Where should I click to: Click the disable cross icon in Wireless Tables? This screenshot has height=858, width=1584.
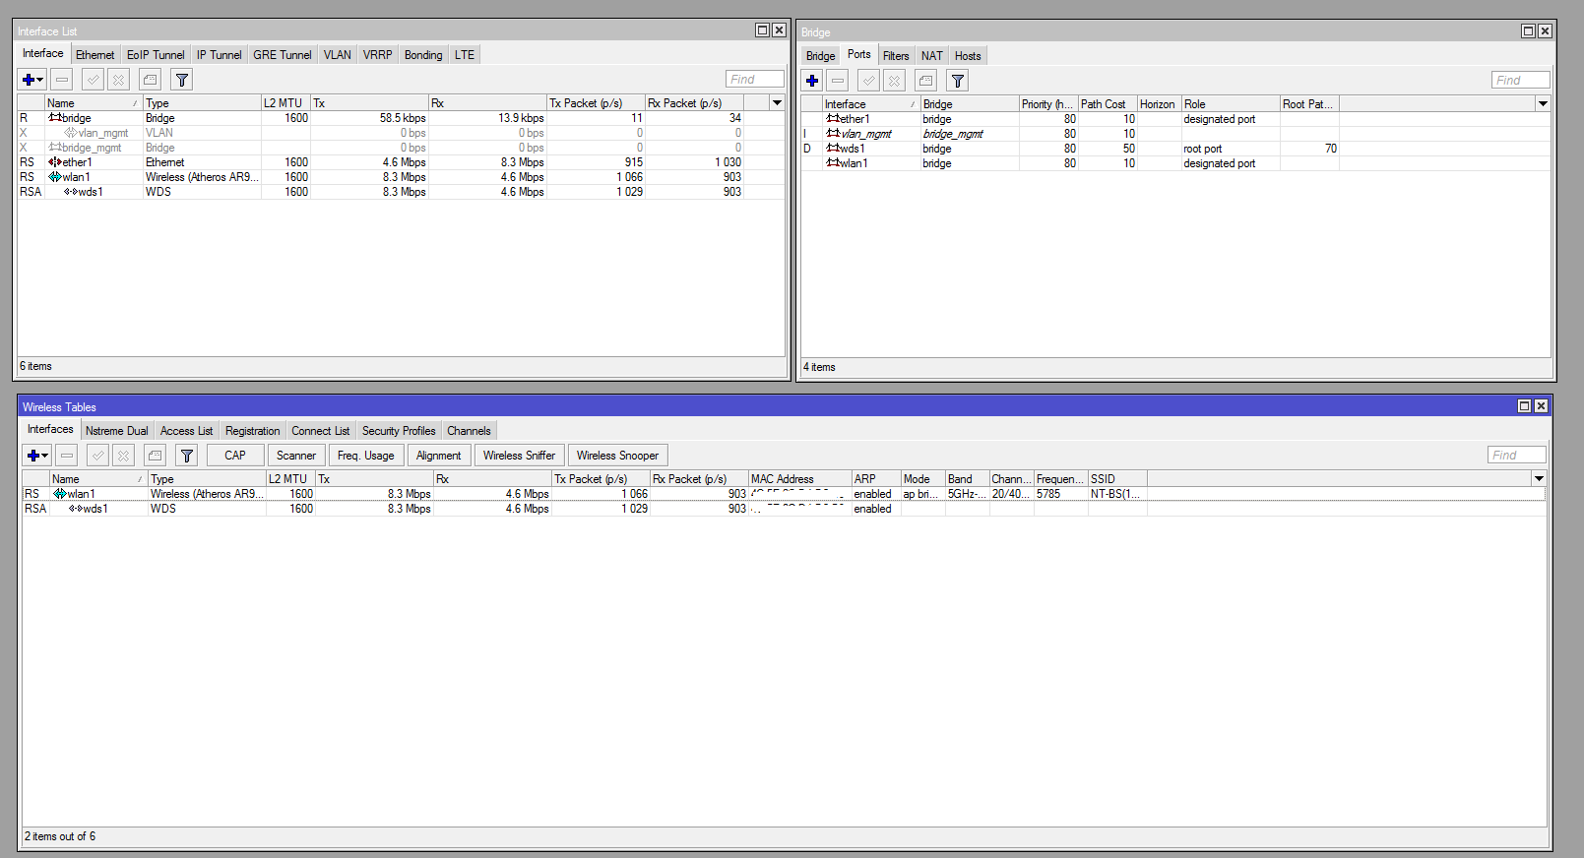click(x=123, y=456)
